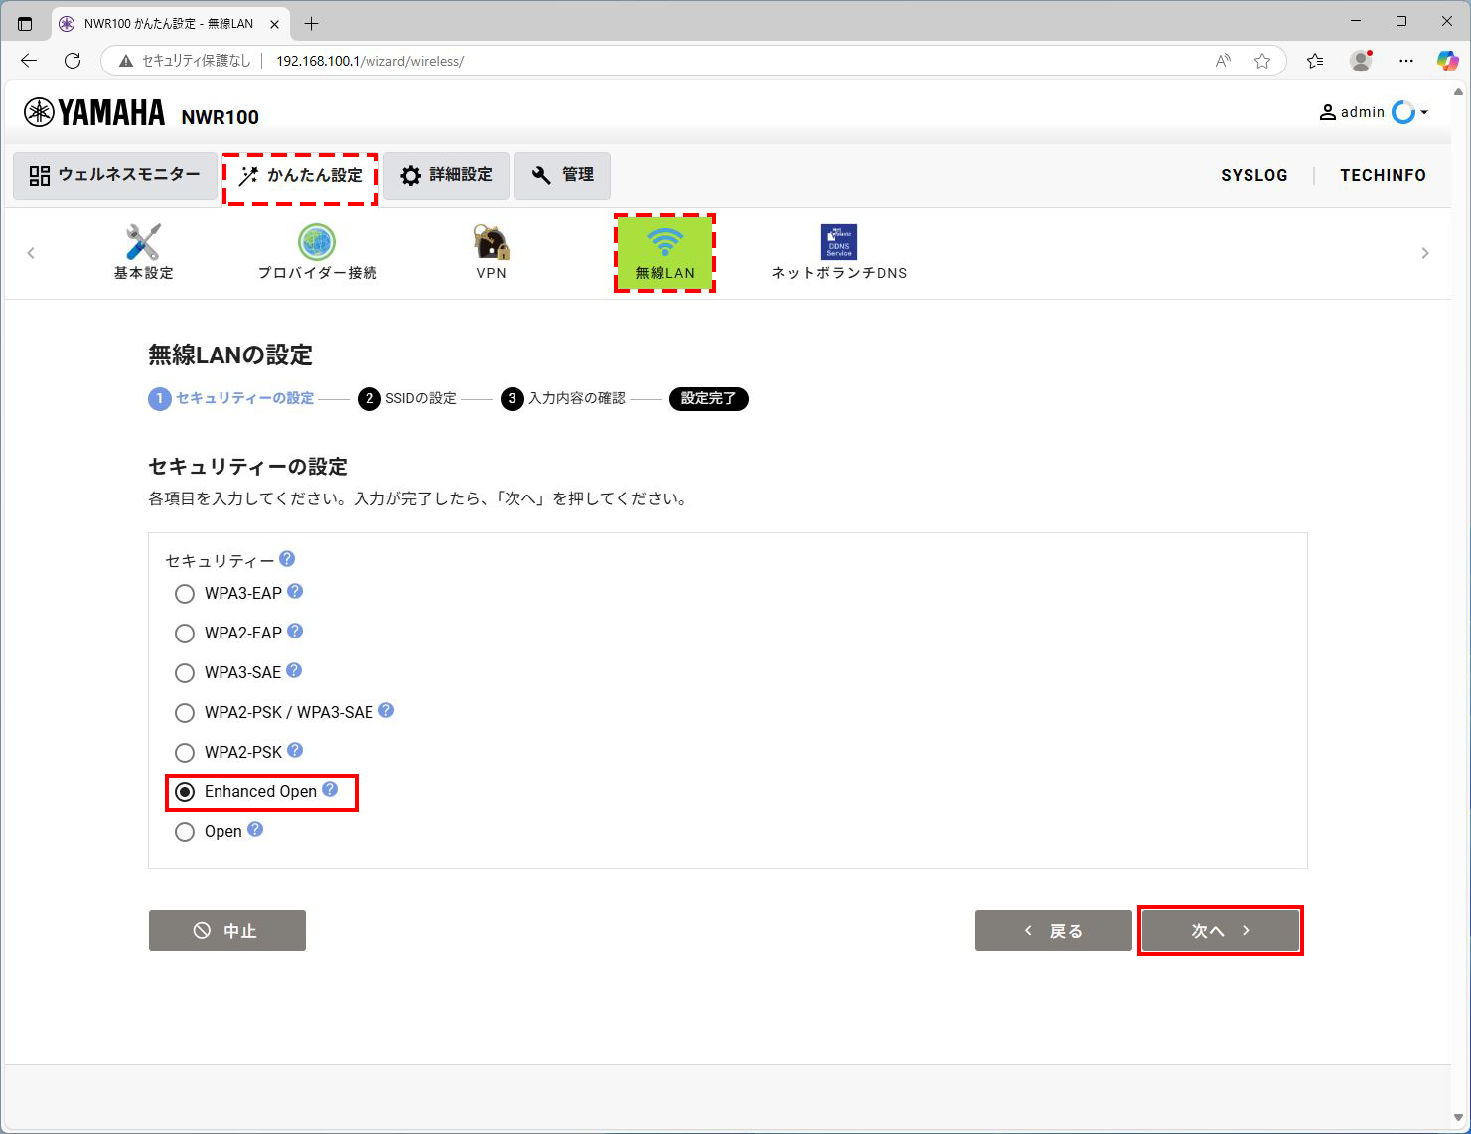The width and height of the screenshot is (1471, 1134).
Task: Click the browser address bar URL
Action: tap(369, 61)
